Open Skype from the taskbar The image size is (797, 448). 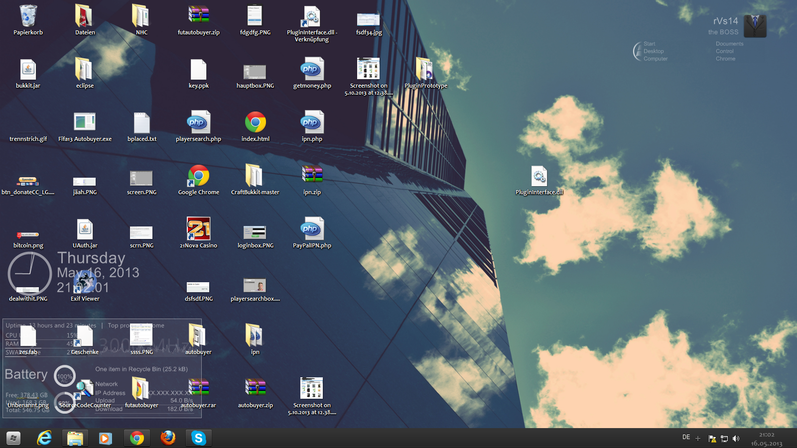[198, 438]
